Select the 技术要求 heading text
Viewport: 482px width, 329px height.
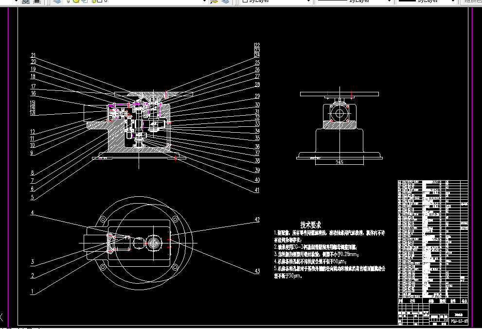pyautogui.click(x=311, y=225)
